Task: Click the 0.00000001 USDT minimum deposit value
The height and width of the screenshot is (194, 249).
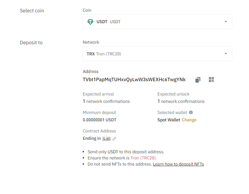Action: tap(100, 120)
